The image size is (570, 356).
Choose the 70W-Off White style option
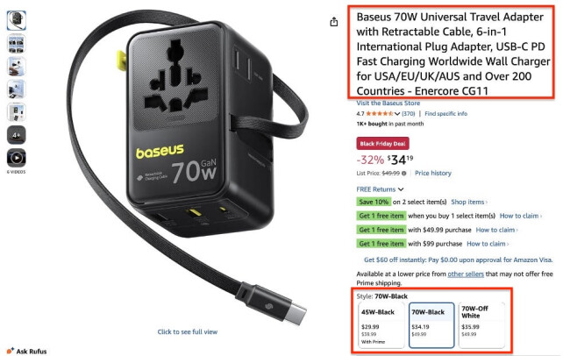(x=481, y=325)
